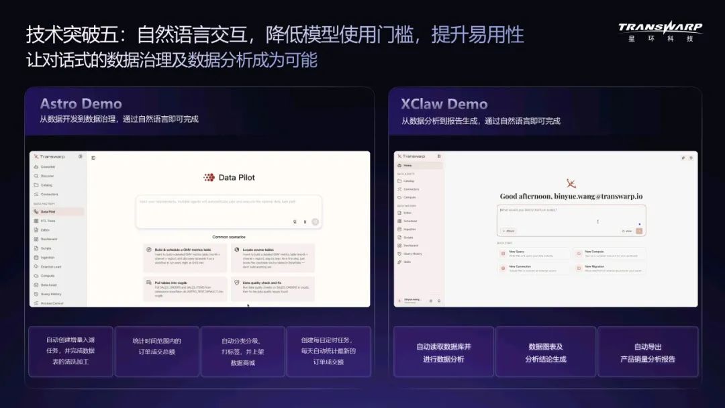This screenshot has height=408, width=725.
Task: Select Home in XClaw demo sidebar
Action: pyautogui.click(x=420, y=166)
